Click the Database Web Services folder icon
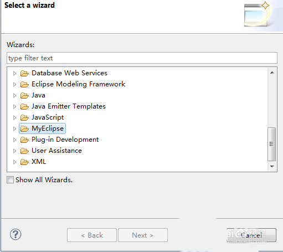The width and height of the screenshot is (283, 252). tap(24, 73)
